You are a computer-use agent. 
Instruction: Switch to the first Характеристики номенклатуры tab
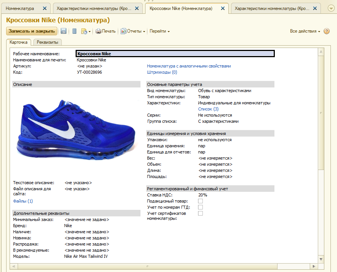[93, 8]
